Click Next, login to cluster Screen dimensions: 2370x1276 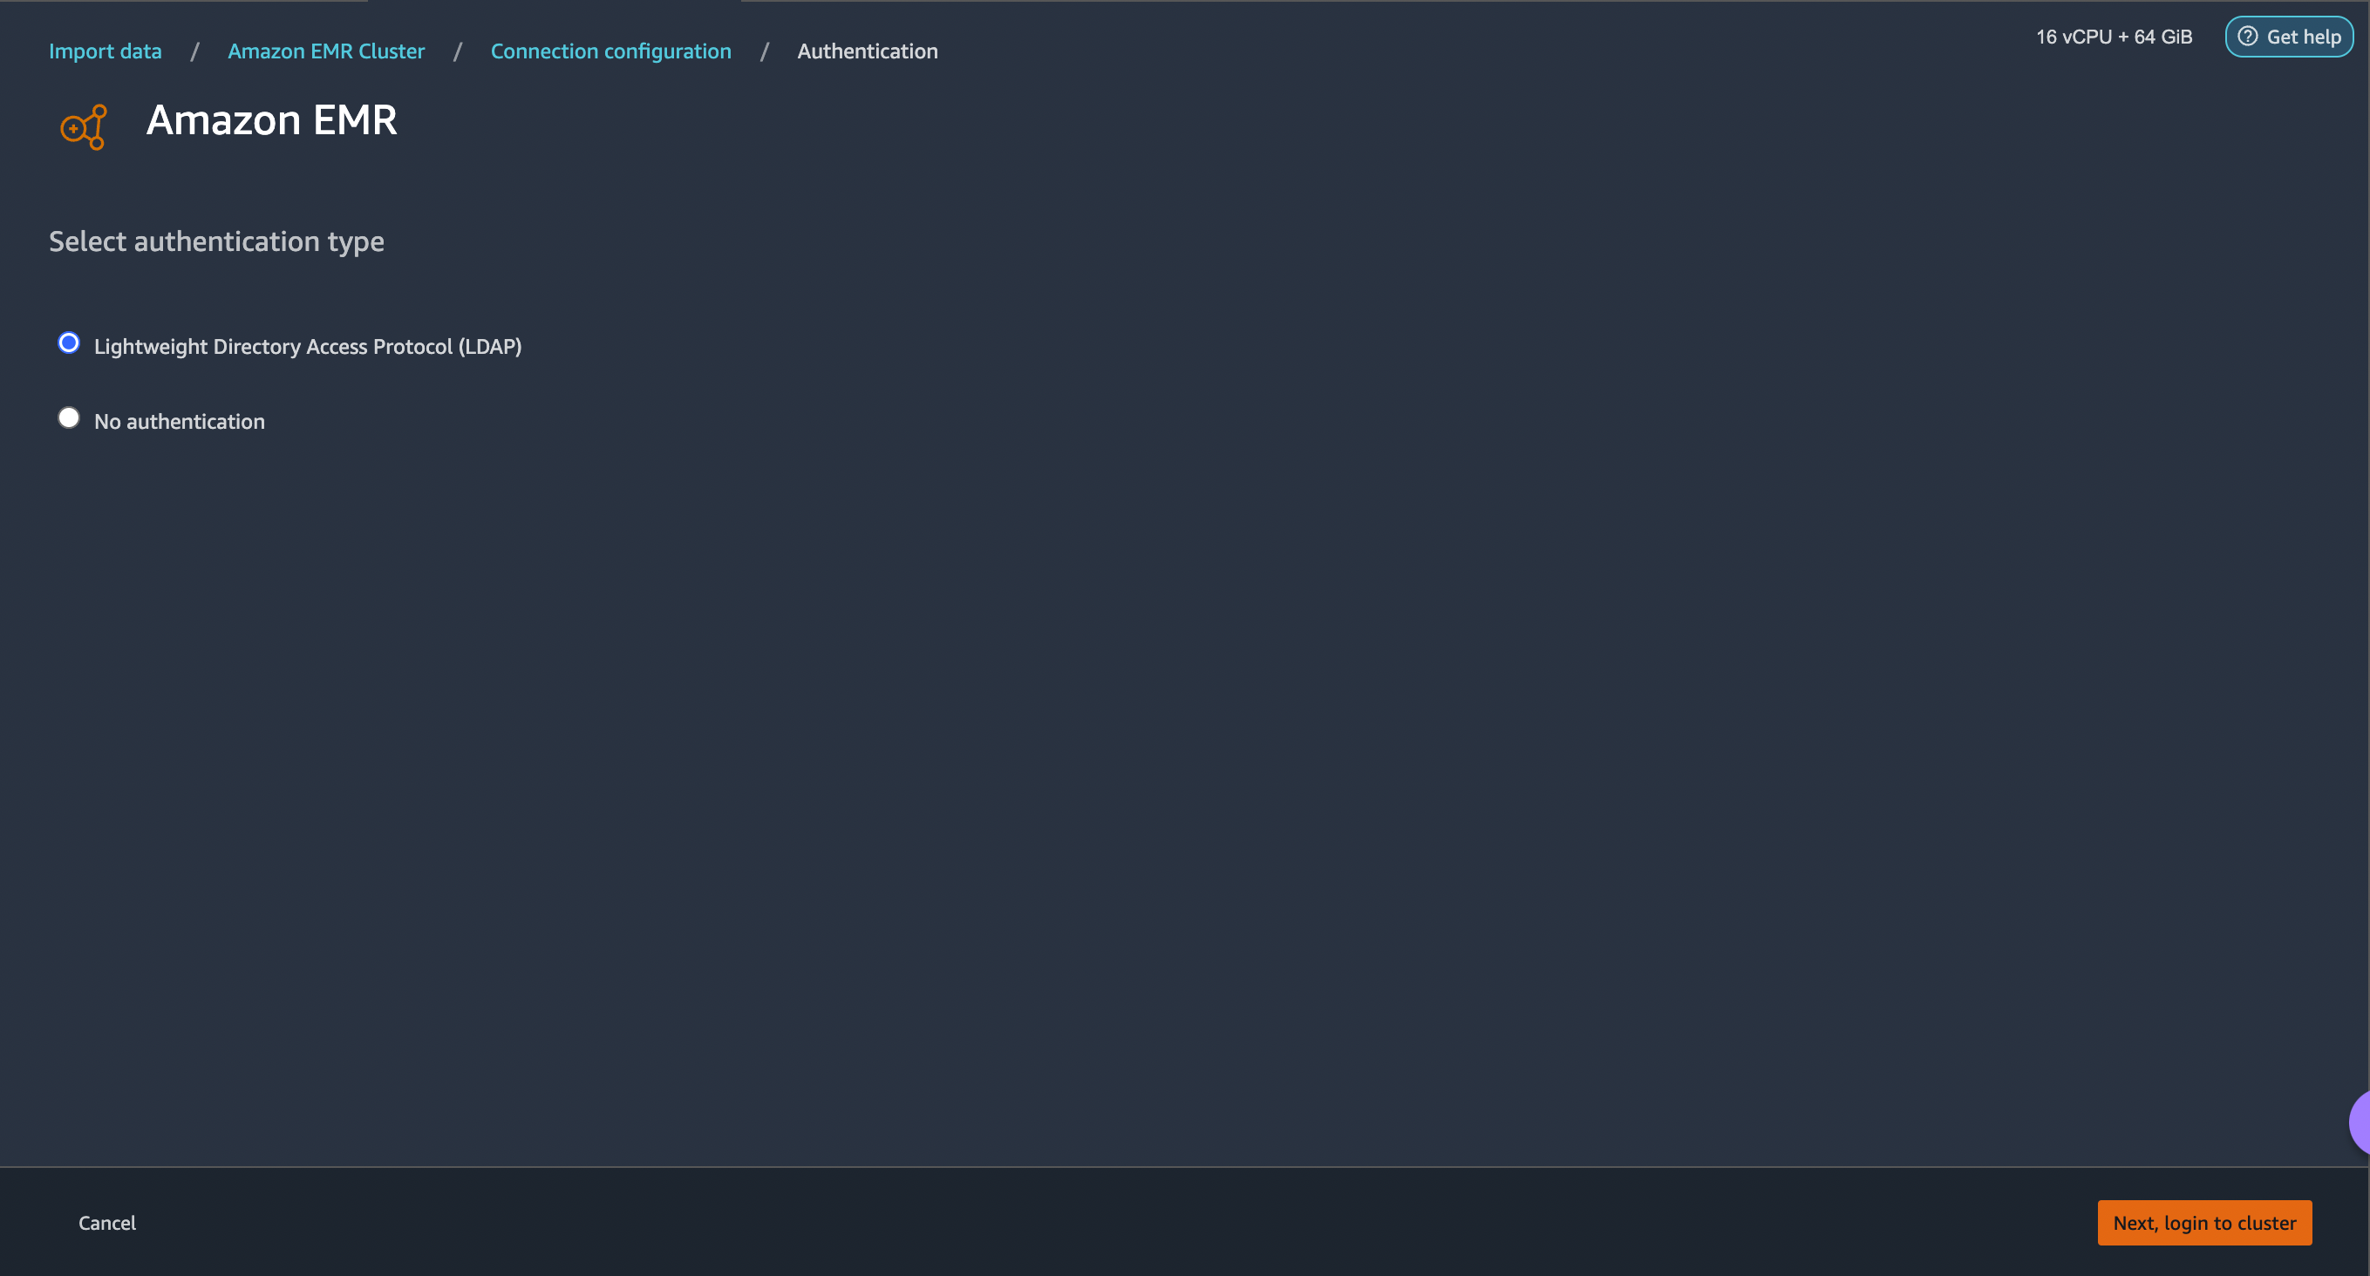click(2204, 1223)
